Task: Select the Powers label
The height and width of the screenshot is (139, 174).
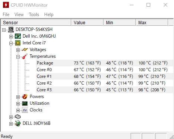Action: coord(37,97)
